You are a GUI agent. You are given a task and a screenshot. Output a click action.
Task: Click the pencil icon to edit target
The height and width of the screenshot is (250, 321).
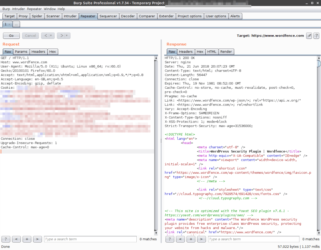309,36
